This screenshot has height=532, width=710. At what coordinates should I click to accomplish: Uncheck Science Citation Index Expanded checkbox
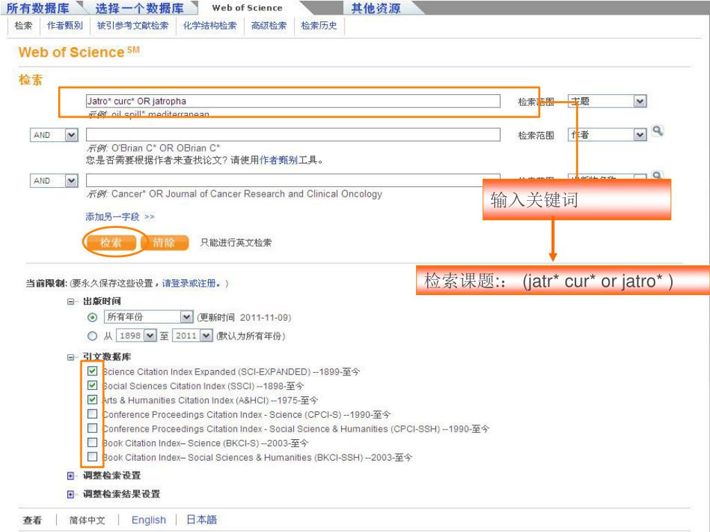click(92, 371)
